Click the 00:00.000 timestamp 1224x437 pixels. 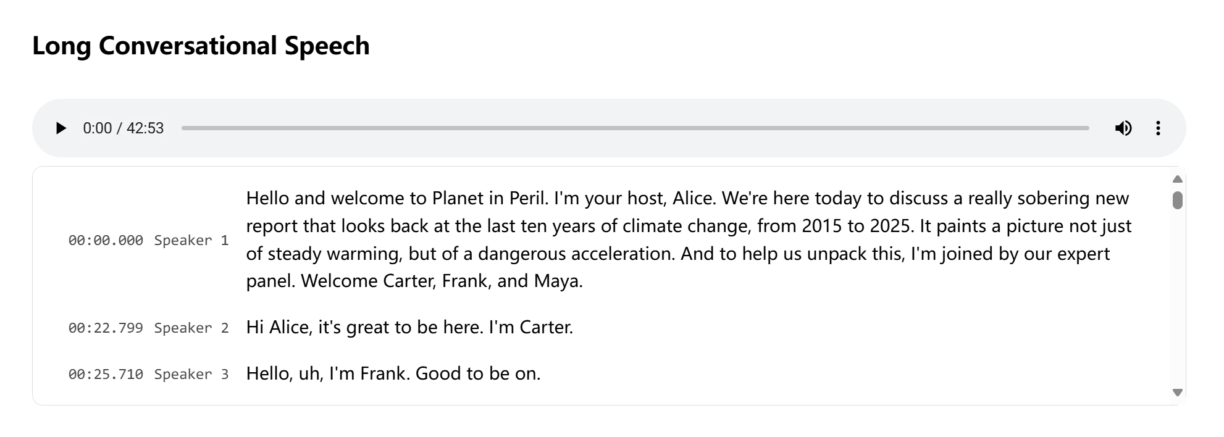tap(106, 240)
